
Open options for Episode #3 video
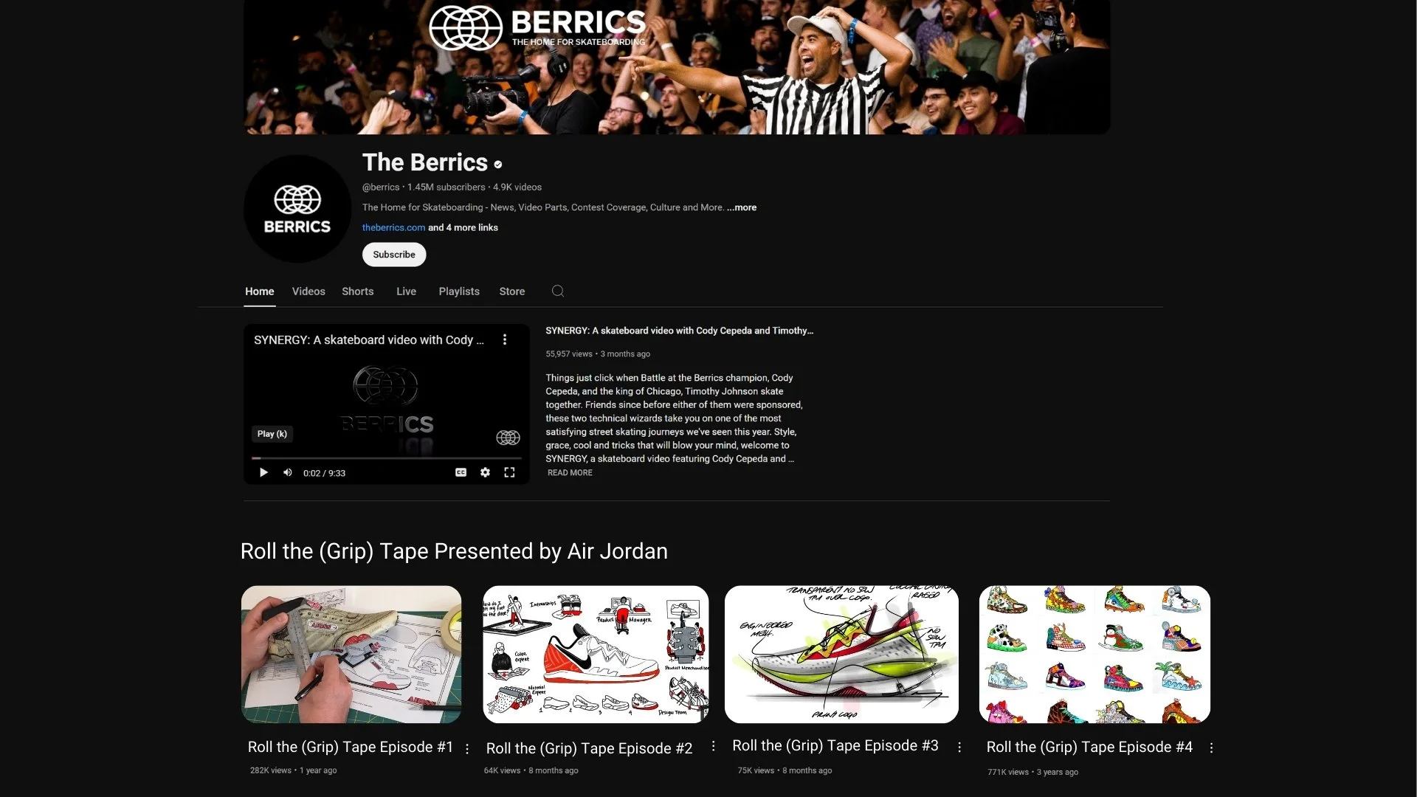pos(959,748)
